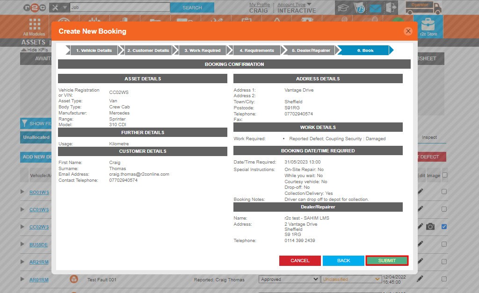
Task: Close the Create New Booking dialog
Action: tap(408, 31)
